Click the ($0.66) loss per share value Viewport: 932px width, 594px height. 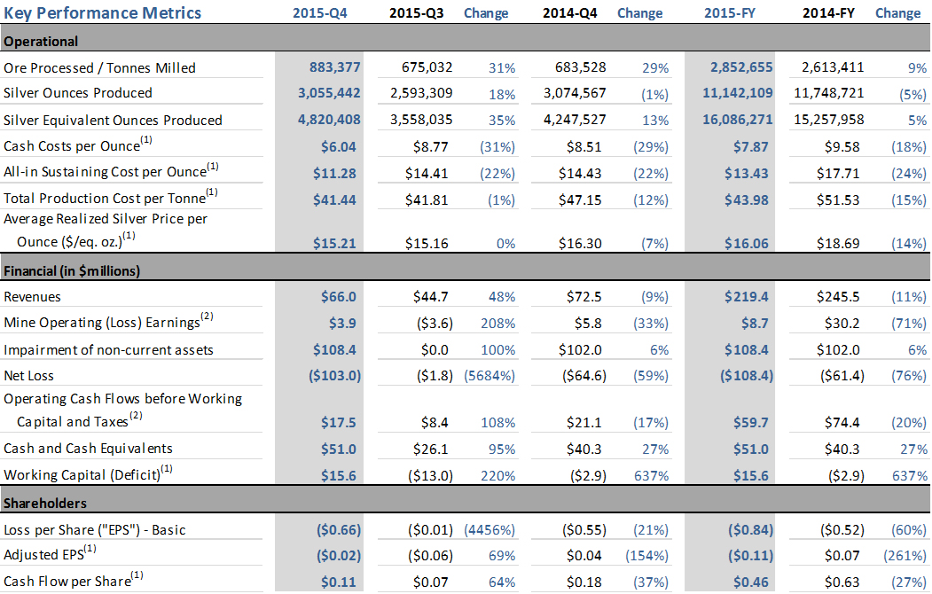click(339, 529)
